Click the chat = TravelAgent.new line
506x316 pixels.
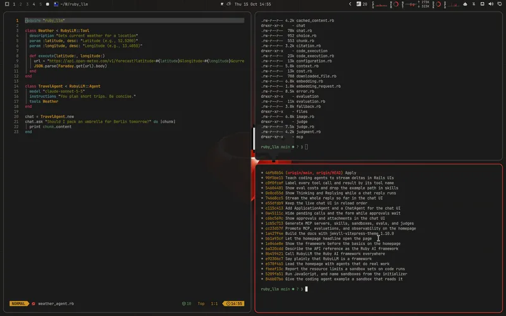pos(50,117)
